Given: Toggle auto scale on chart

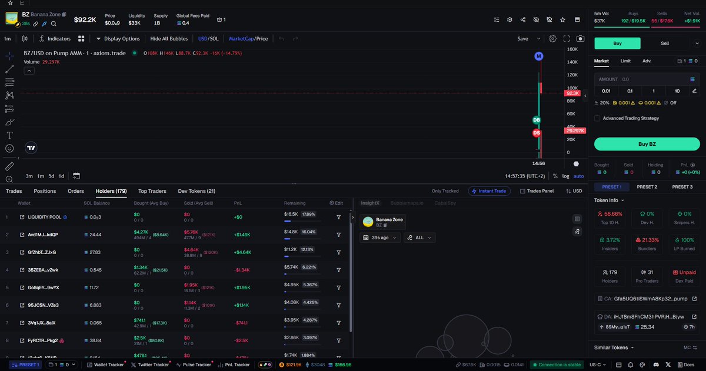Looking at the screenshot, I should tap(579, 176).
